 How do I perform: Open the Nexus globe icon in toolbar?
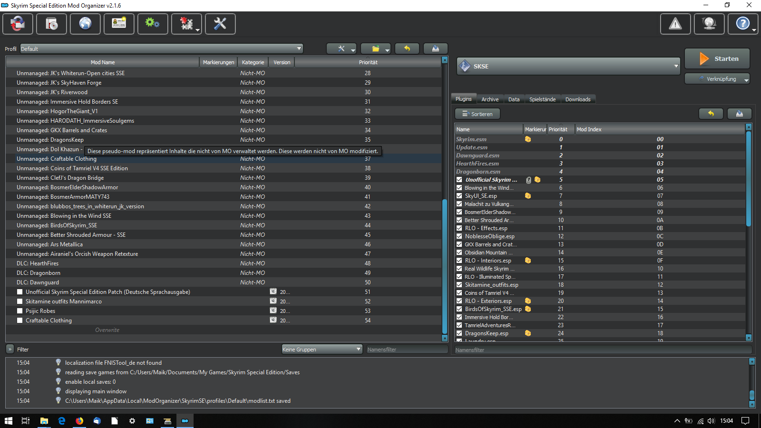(x=85, y=24)
